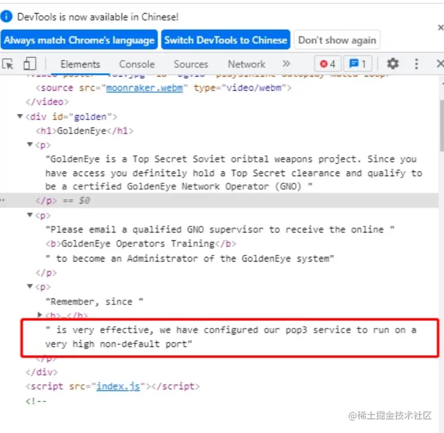Select the highlighted closing p $0 row
This screenshot has height=433, width=444.
pos(219,200)
